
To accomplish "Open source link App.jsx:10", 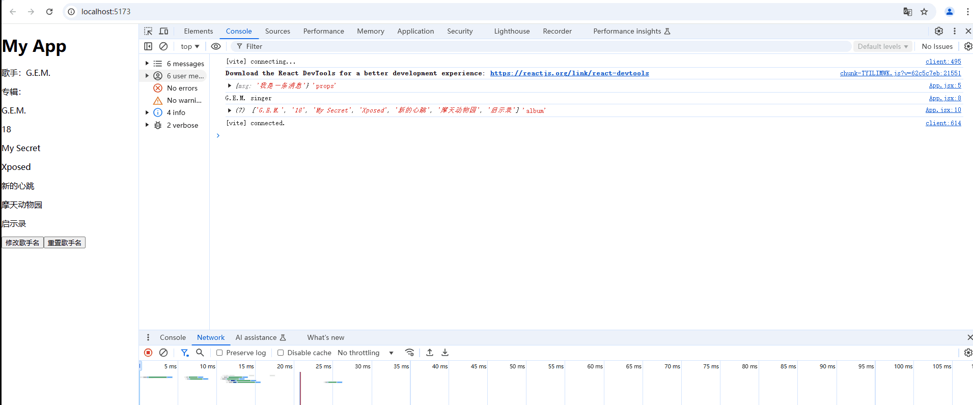I will click(x=943, y=110).
